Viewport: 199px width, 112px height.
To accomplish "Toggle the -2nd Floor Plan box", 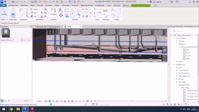I will 184,96.
